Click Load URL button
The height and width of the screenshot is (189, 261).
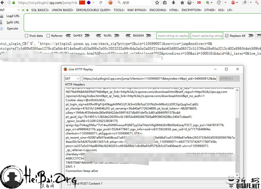pyautogui.click(x=13, y=16)
